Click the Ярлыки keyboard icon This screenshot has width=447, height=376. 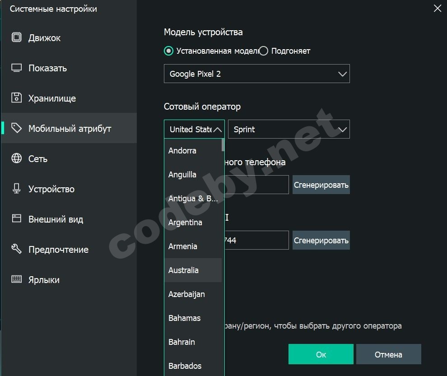click(x=17, y=279)
